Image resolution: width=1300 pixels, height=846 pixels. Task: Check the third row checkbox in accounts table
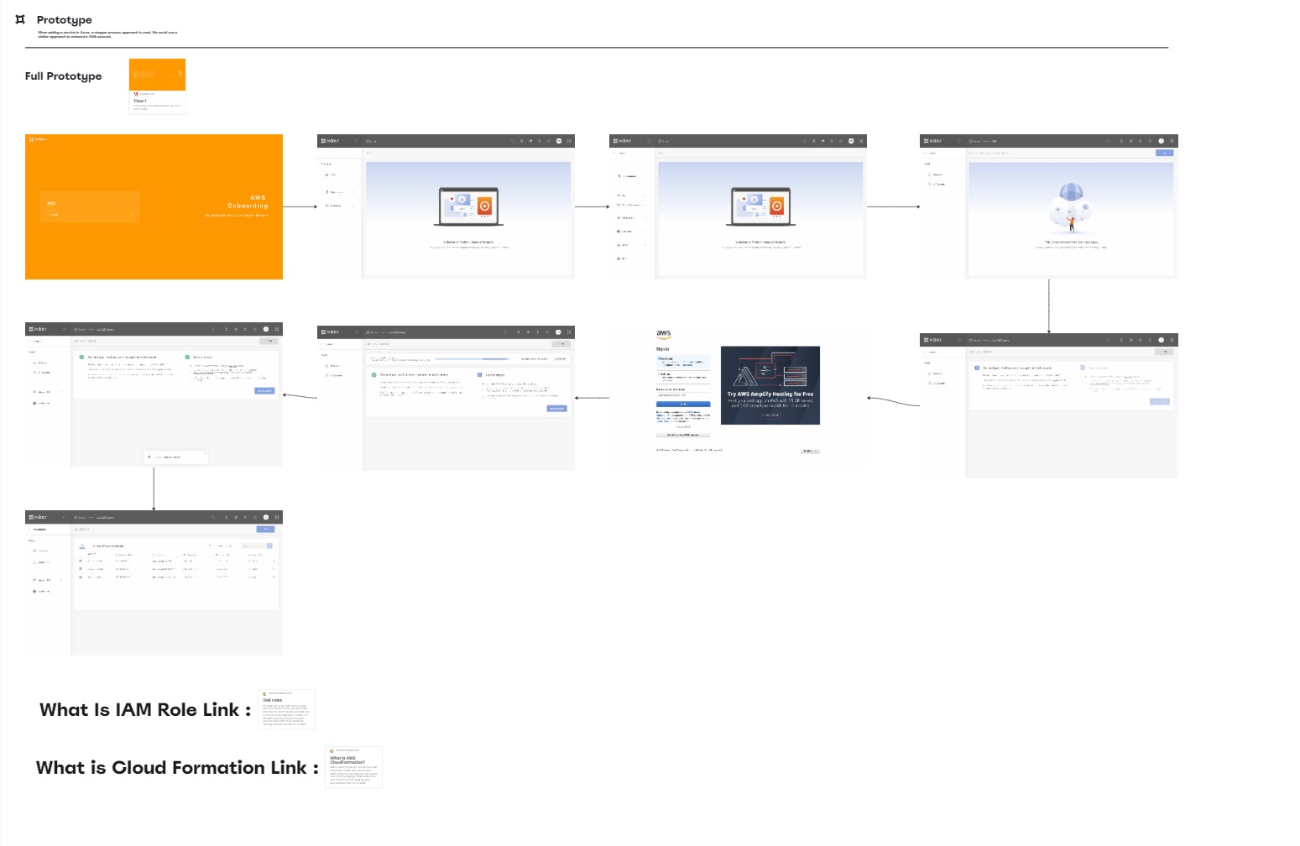(x=81, y=577)
